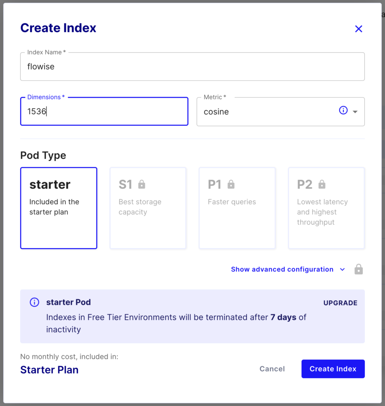Viewport: 385px width, 406px height.
Task: Focus the Dimensions input field
Action: tap(104, 112)
